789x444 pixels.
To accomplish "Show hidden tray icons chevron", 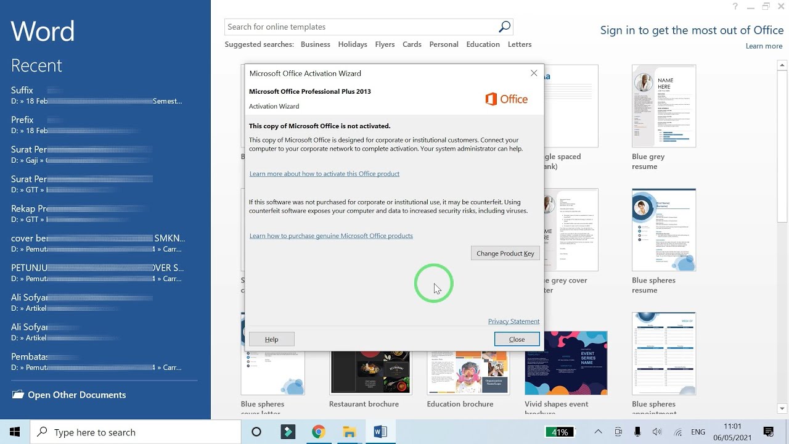I will click(598, 432).
